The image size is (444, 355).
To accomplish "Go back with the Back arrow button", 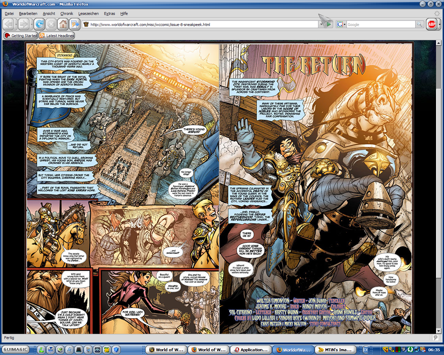I will tap(8, 24).
